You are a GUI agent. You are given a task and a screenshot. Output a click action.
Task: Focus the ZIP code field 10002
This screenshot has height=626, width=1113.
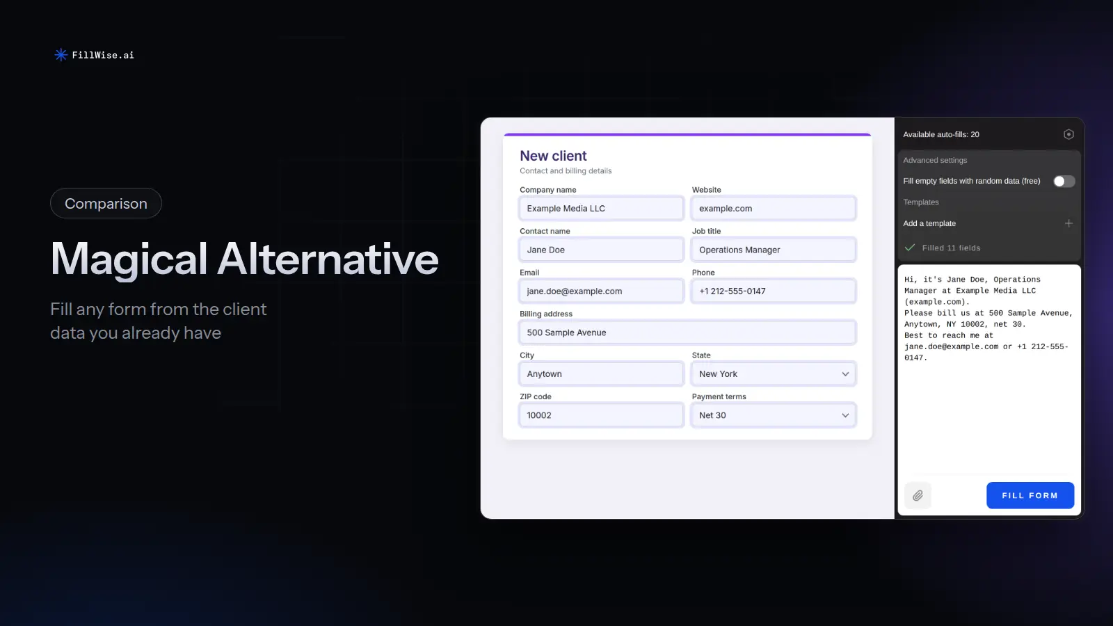point(601,415)
